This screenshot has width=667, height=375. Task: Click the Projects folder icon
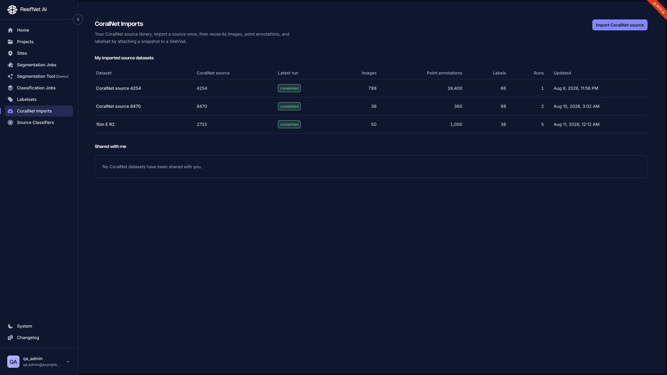click(x=10, y=42)
